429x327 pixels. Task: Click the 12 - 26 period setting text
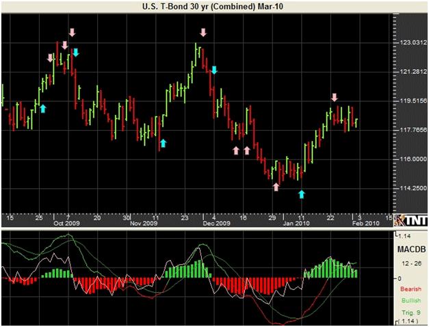(411, 263)
